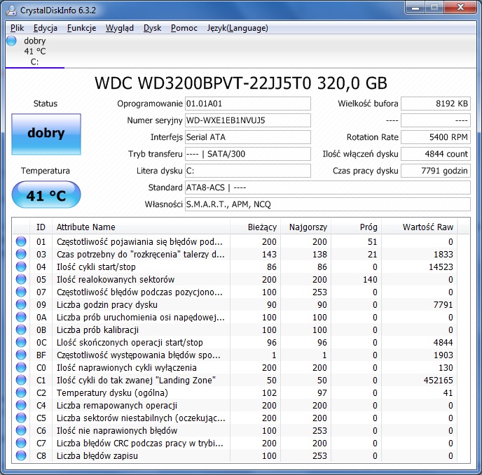Click the Standard field ATA8-ACS

click(x=328, y=187)
